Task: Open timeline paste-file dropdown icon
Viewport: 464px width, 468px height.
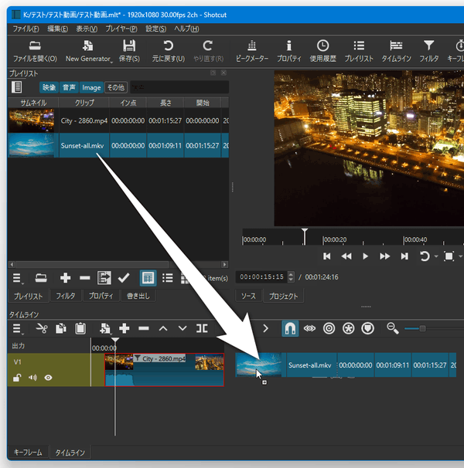Action: pyautogui.click(x=105, y=329)
